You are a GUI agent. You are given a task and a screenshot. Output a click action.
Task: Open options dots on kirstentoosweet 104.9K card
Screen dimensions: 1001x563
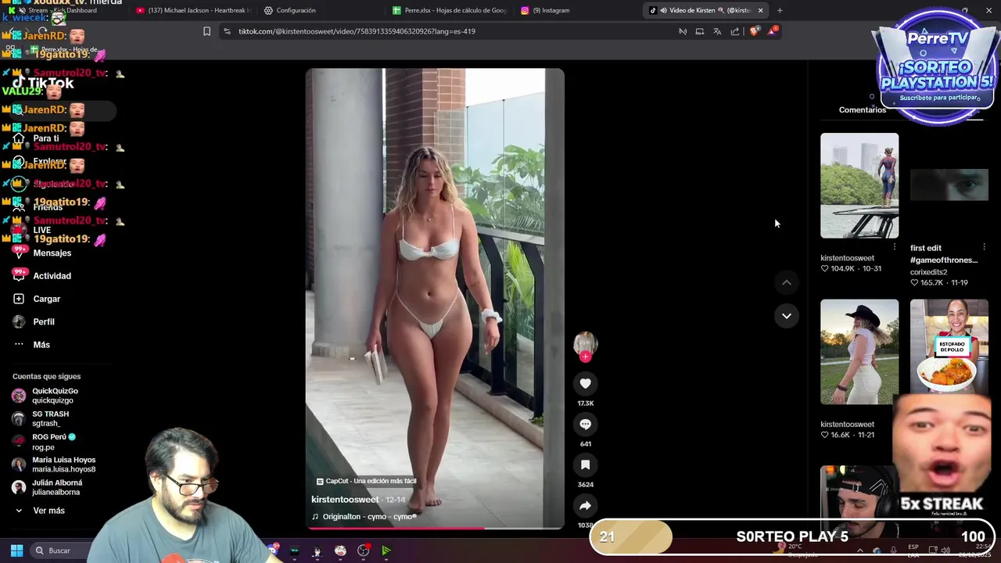pos(895,247)
